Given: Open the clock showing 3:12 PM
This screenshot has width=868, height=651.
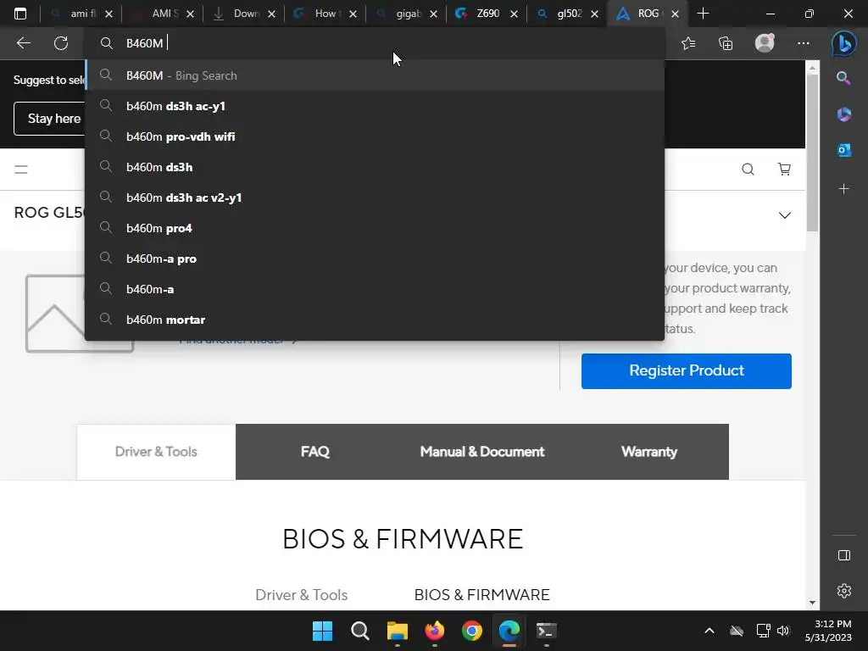Looking at the screenshot, I should click(828, 631).
